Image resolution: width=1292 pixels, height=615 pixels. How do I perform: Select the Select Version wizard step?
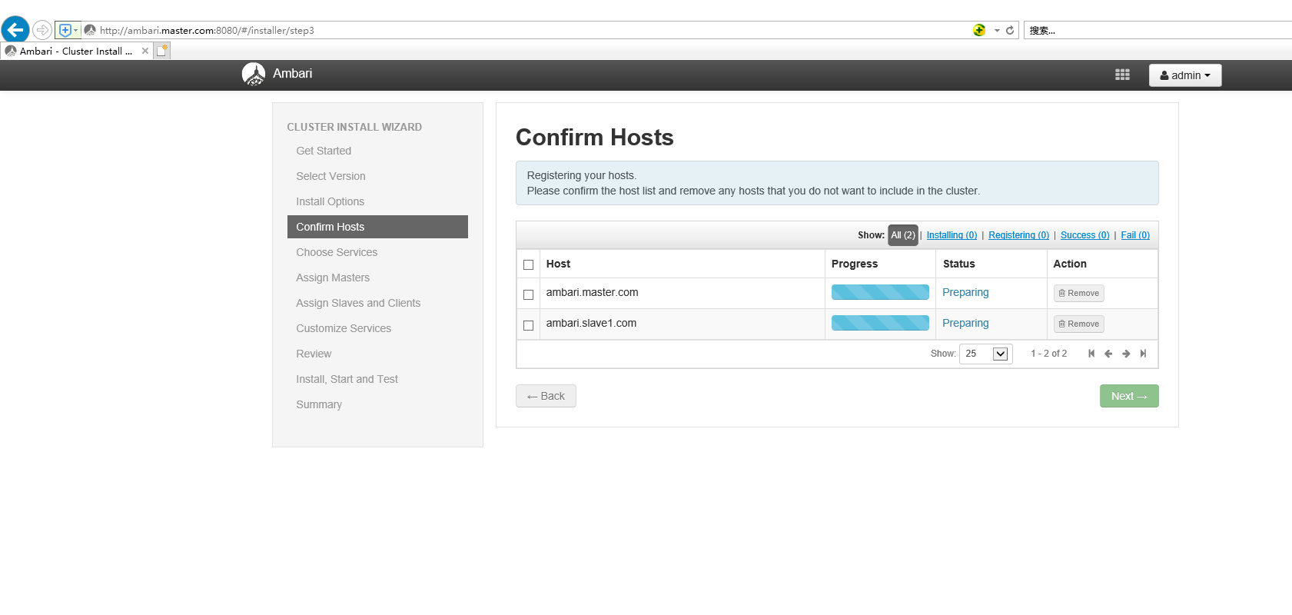click(x=330, y=176)
